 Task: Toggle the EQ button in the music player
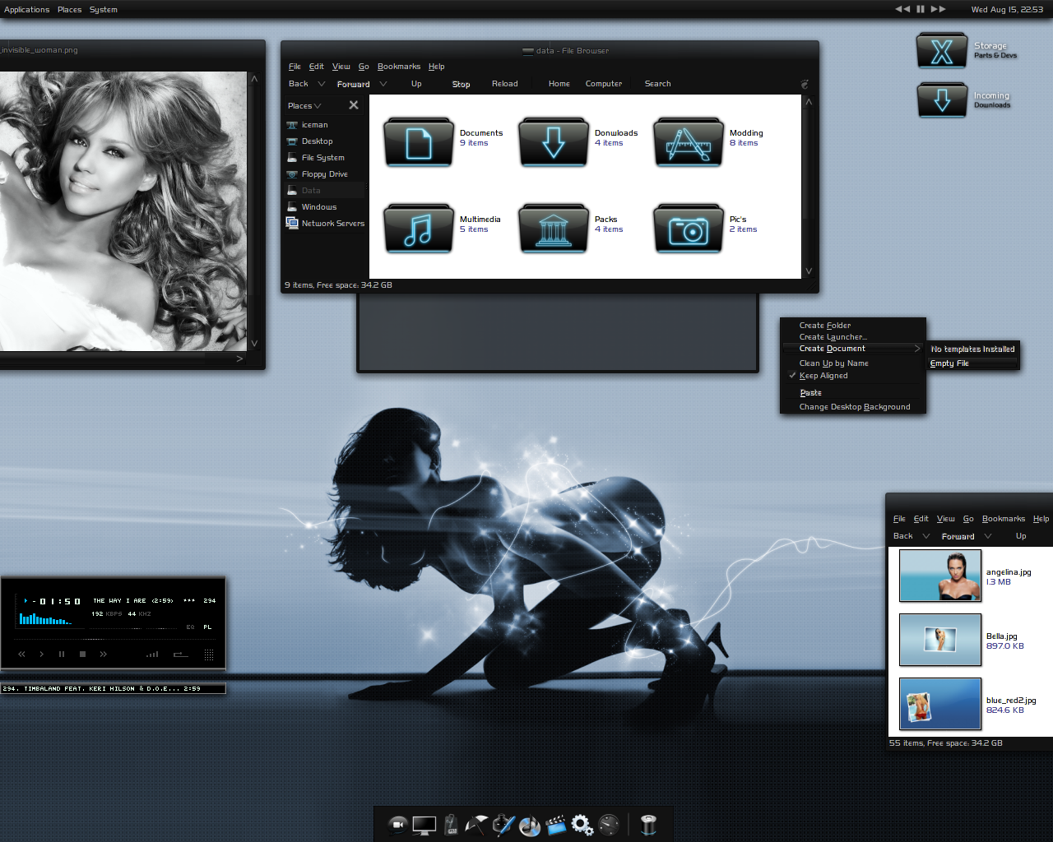pyautogui.click(x=190, y=627)
